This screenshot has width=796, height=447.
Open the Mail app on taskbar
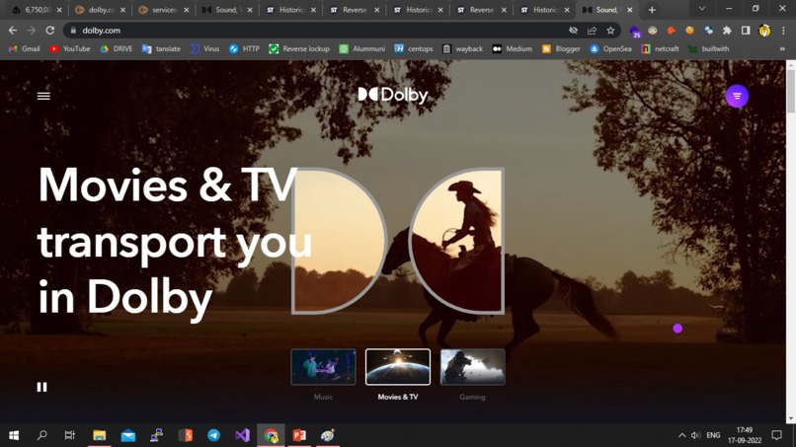[x=128, y=435]
